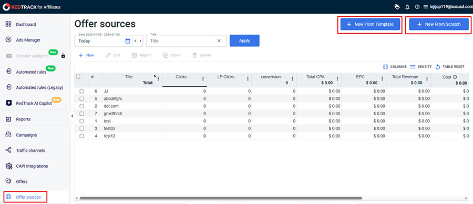The width and height of the screenshot is (473, 204).
Task: Click the Reports icon
Action: click(x=8, y=119)
